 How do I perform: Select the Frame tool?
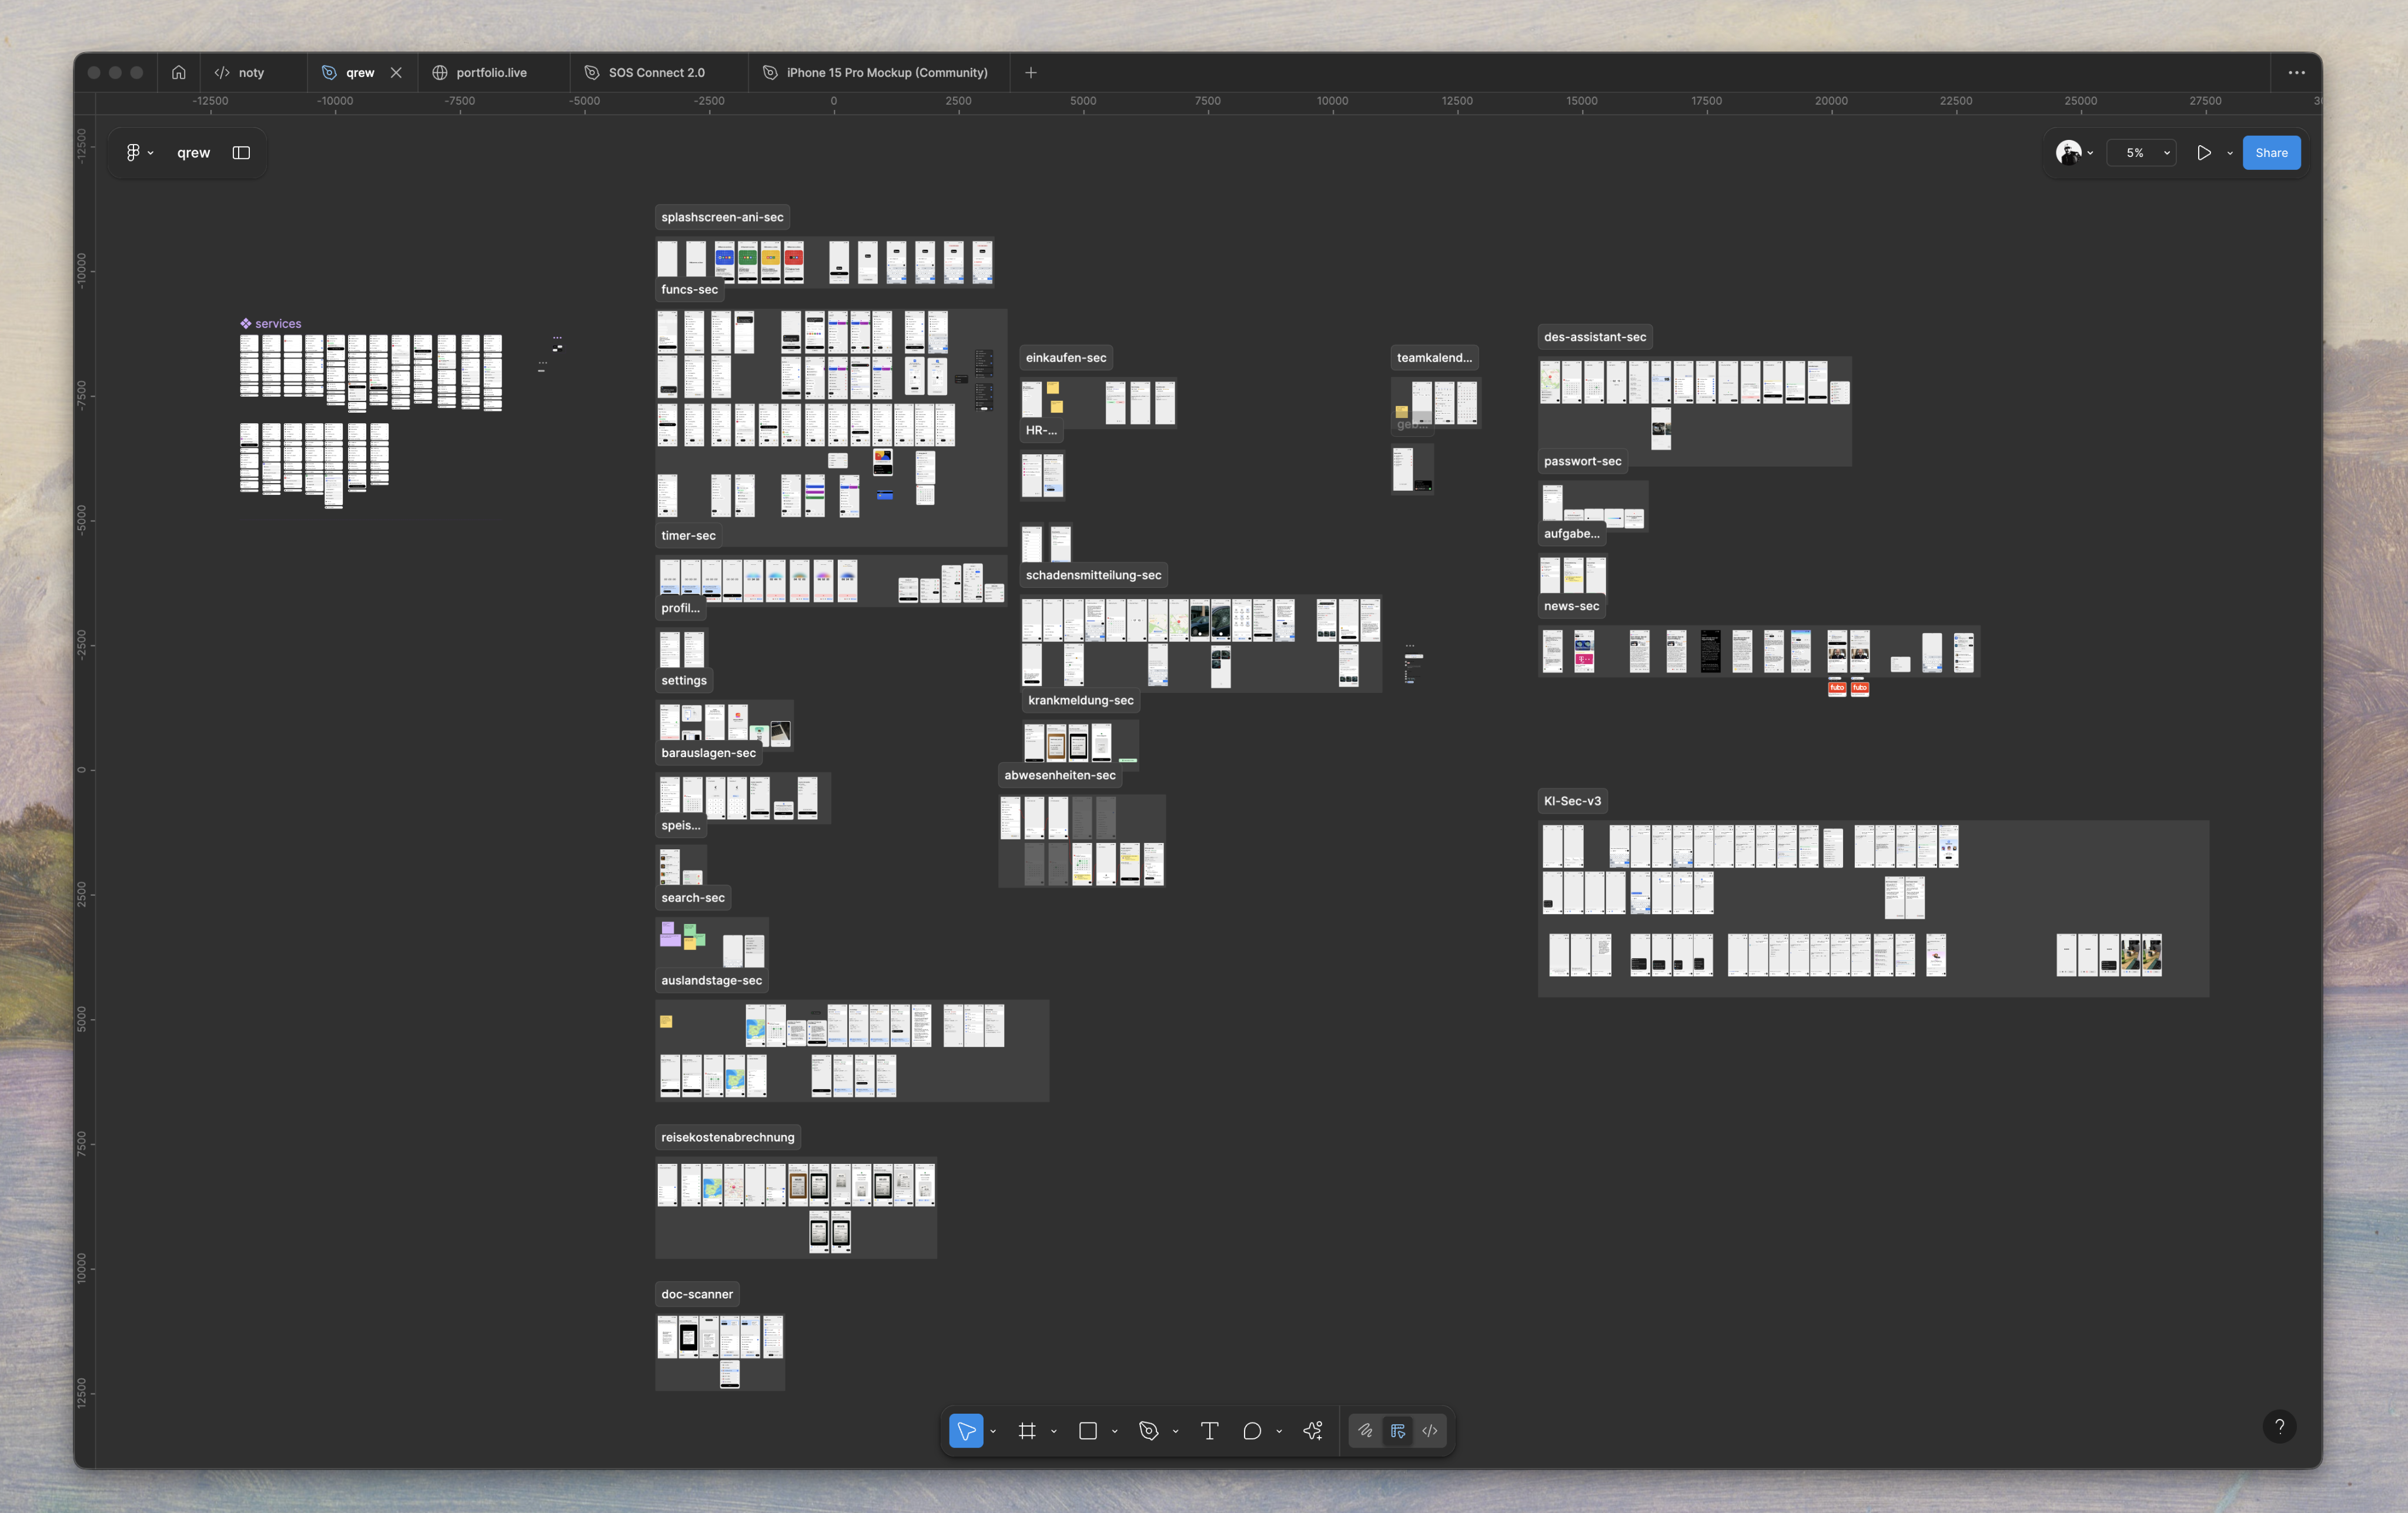tap(1027, 1431)
